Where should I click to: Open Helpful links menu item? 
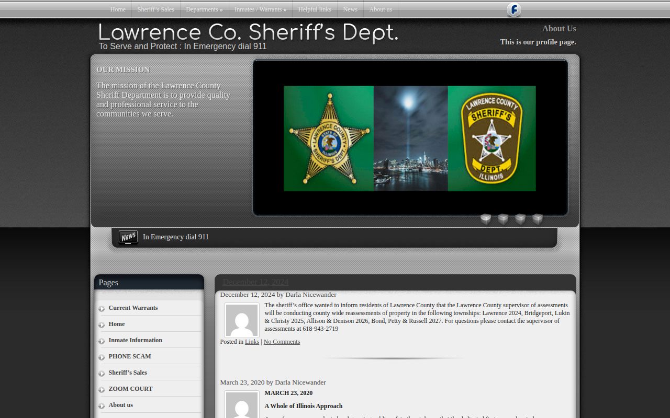[315, 9]
